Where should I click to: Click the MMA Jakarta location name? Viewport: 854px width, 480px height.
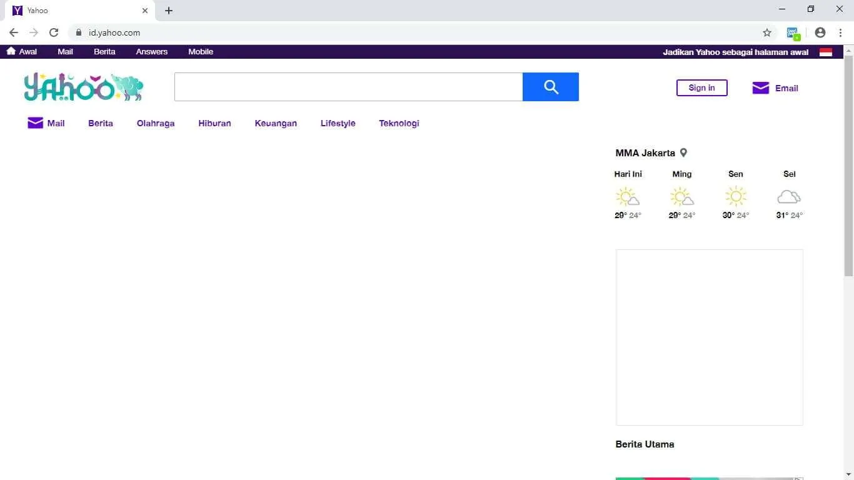click(645, 152)
